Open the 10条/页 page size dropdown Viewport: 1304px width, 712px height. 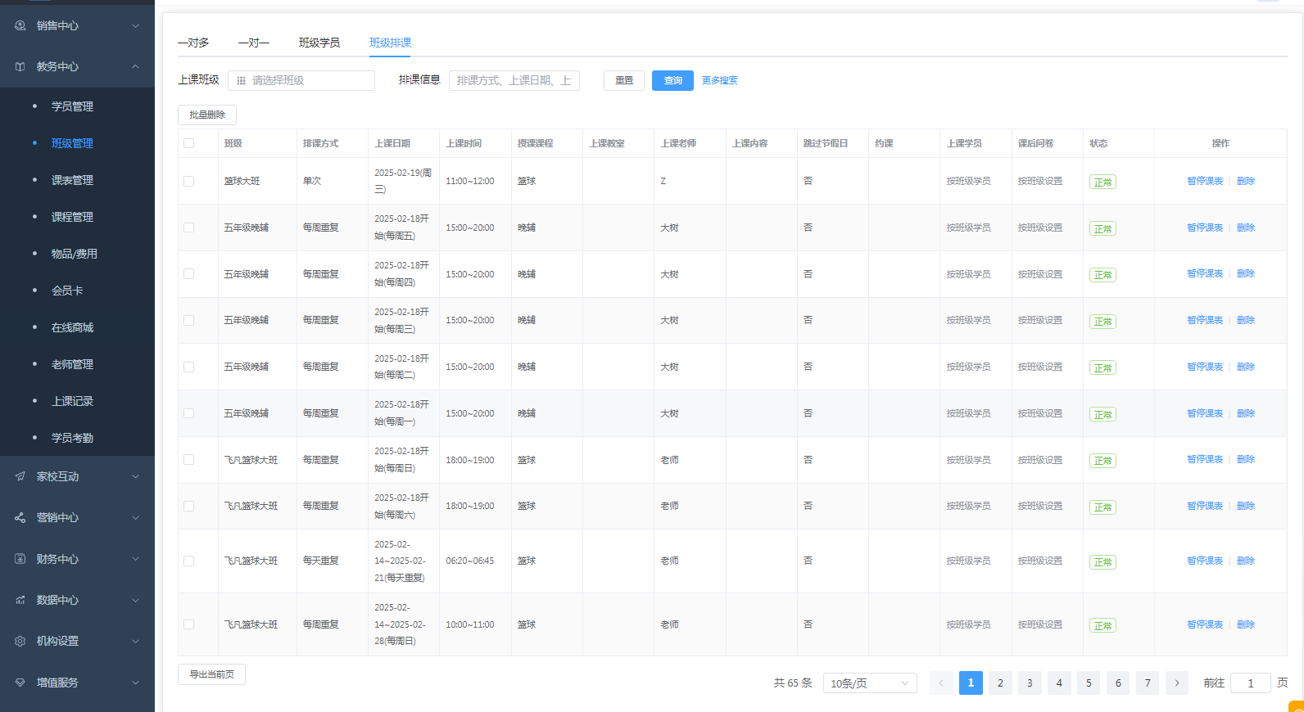[x=870, y=683]
